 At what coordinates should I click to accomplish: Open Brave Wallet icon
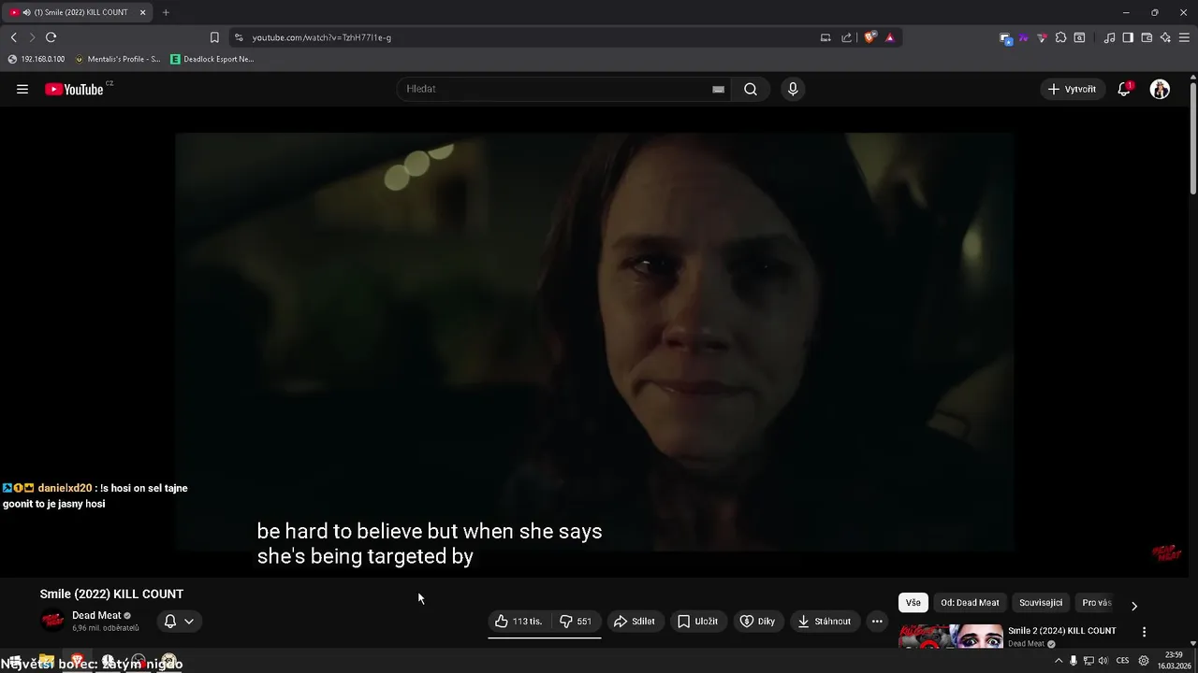coord(1147,37)
